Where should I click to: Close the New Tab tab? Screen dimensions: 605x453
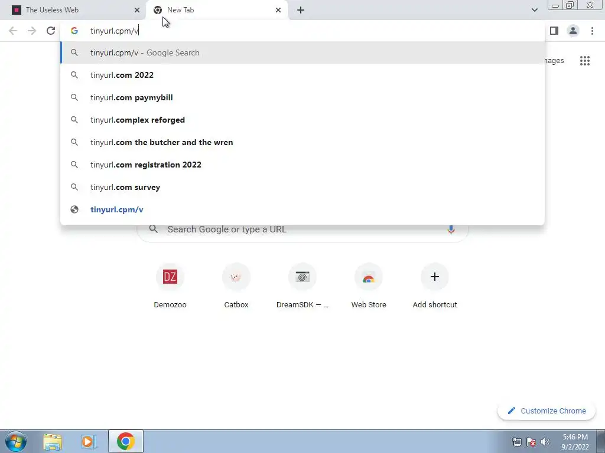(x=278, y=10)
